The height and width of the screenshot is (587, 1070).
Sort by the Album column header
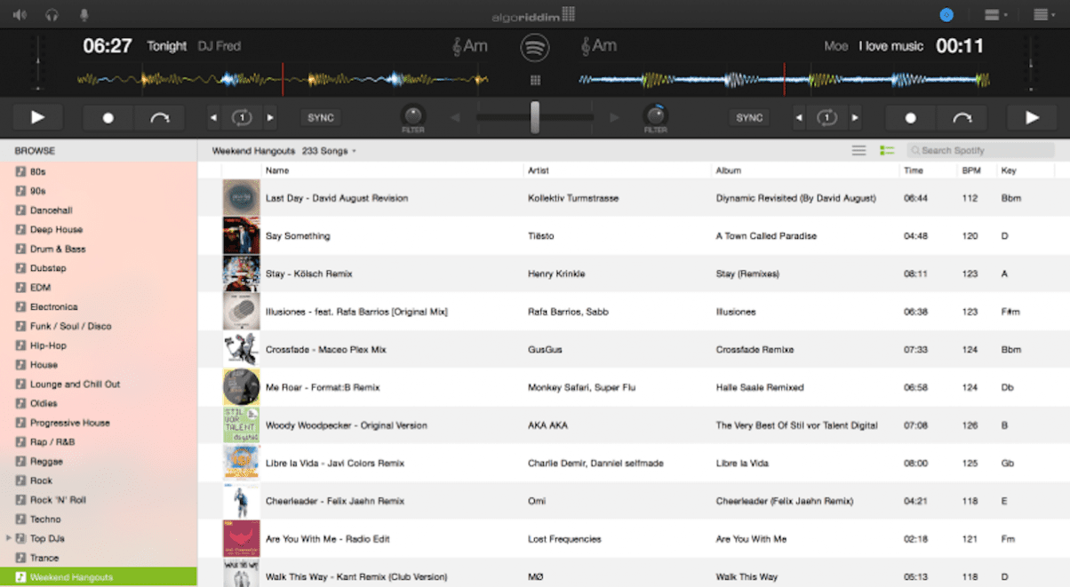pyautogui.click(x=805, y=171)
